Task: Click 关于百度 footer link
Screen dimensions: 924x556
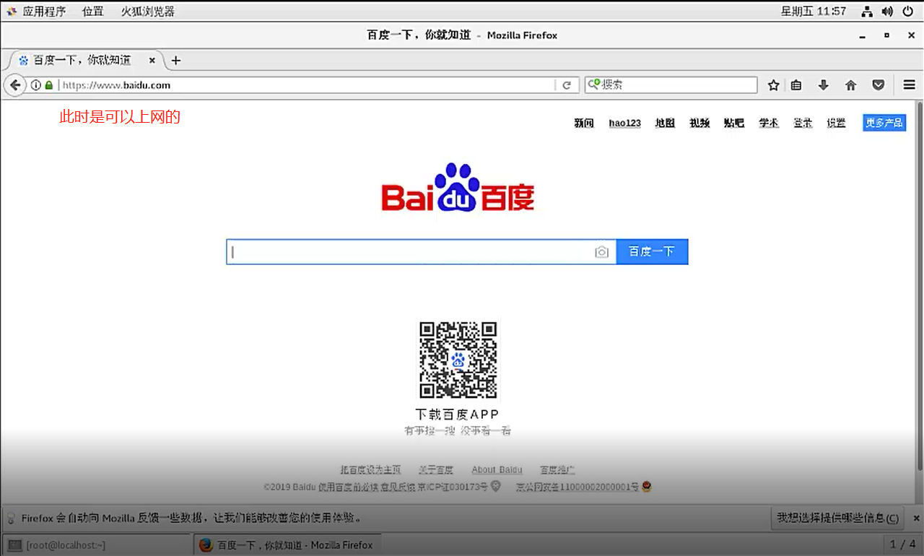Action: tap(436, 469)
